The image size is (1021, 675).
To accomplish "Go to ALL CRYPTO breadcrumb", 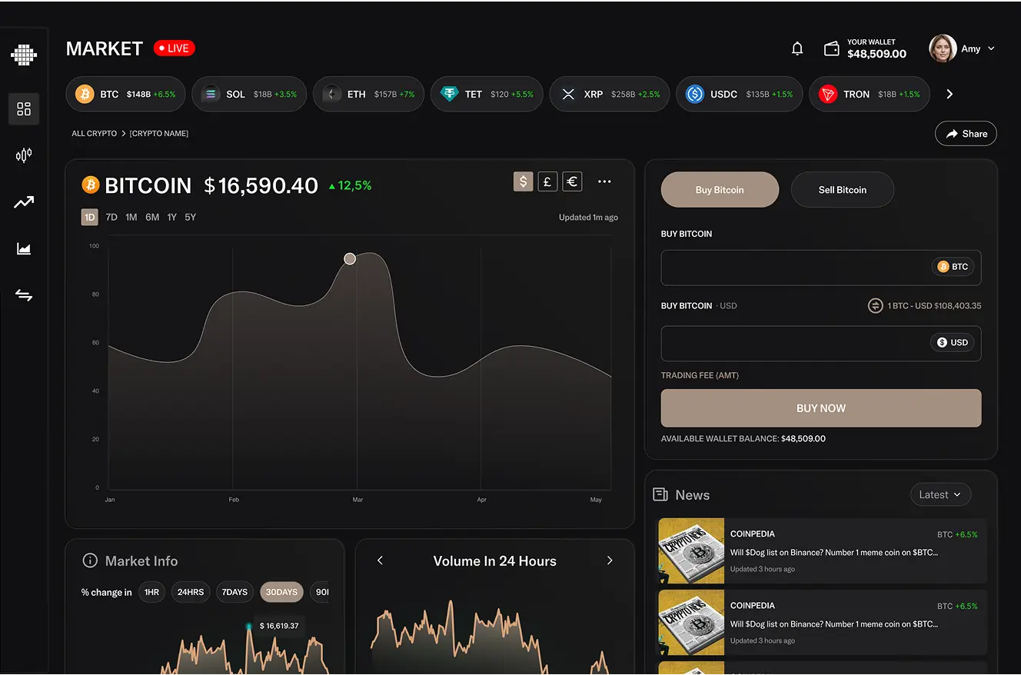I will [95, 133].
